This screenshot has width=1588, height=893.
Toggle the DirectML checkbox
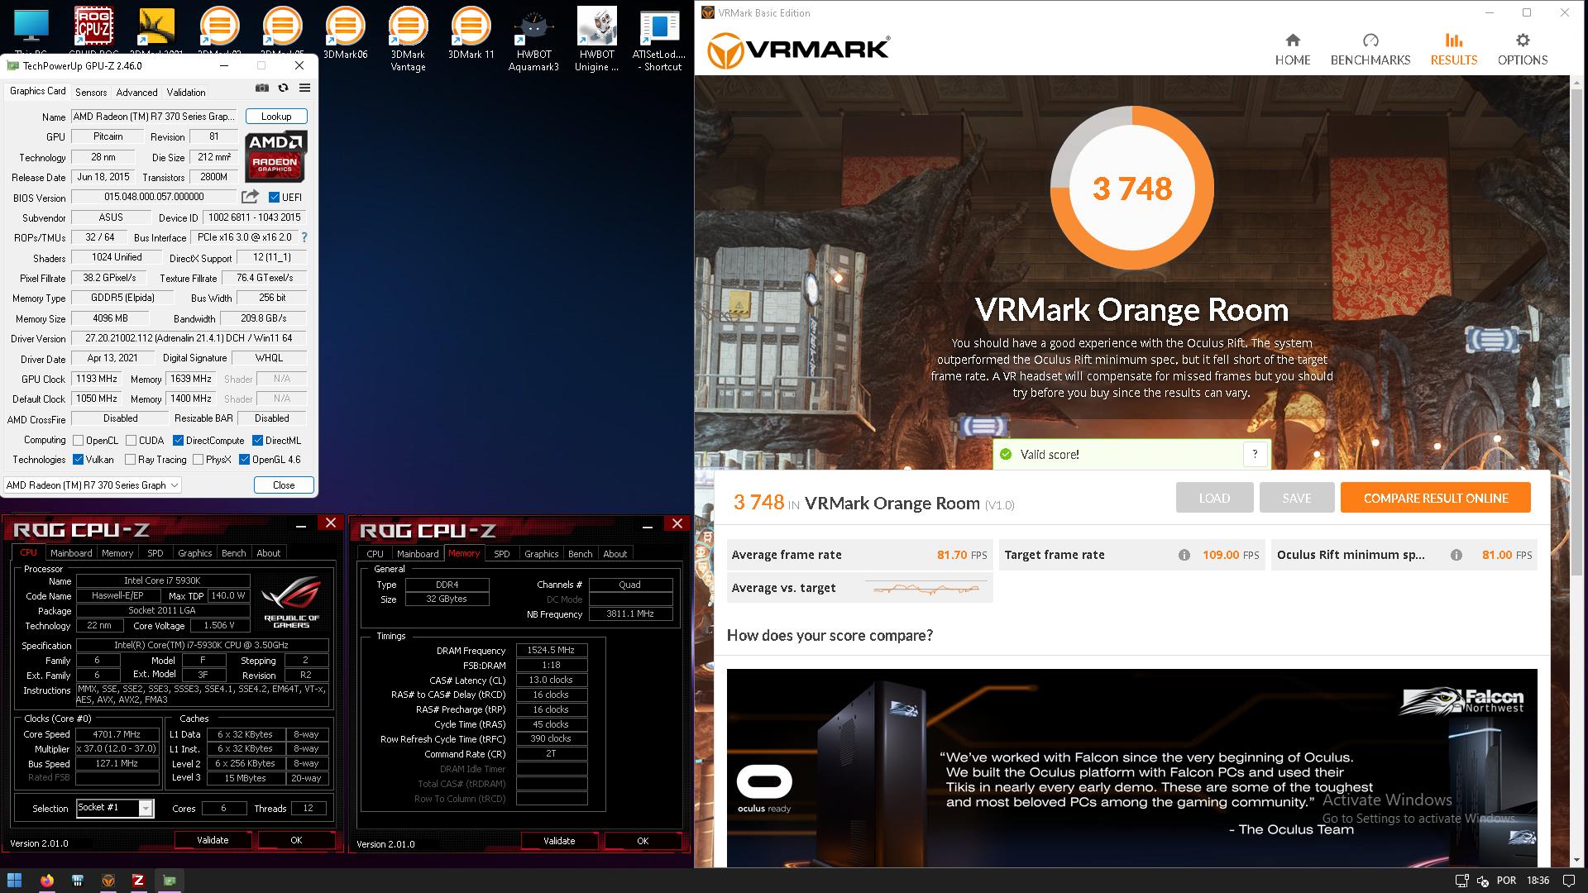point(257,441)
